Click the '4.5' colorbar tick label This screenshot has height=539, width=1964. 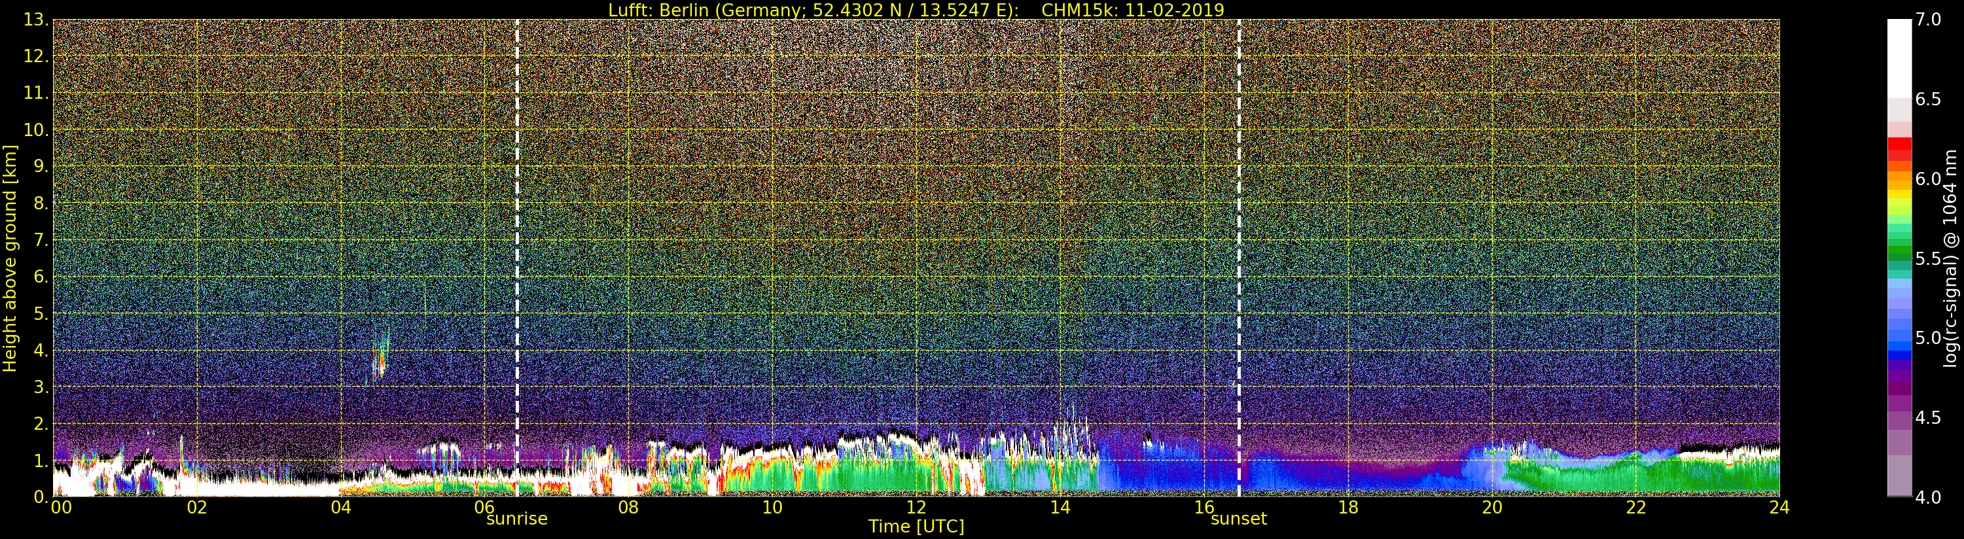coord(1928,418)
